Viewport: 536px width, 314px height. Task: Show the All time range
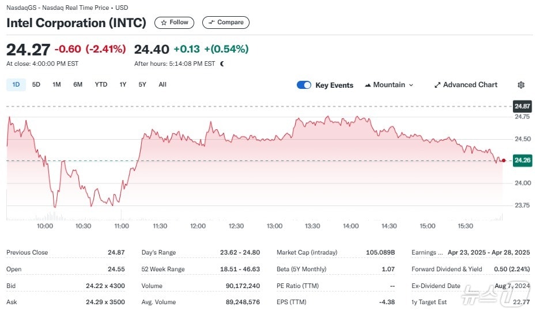pos(163,84)
